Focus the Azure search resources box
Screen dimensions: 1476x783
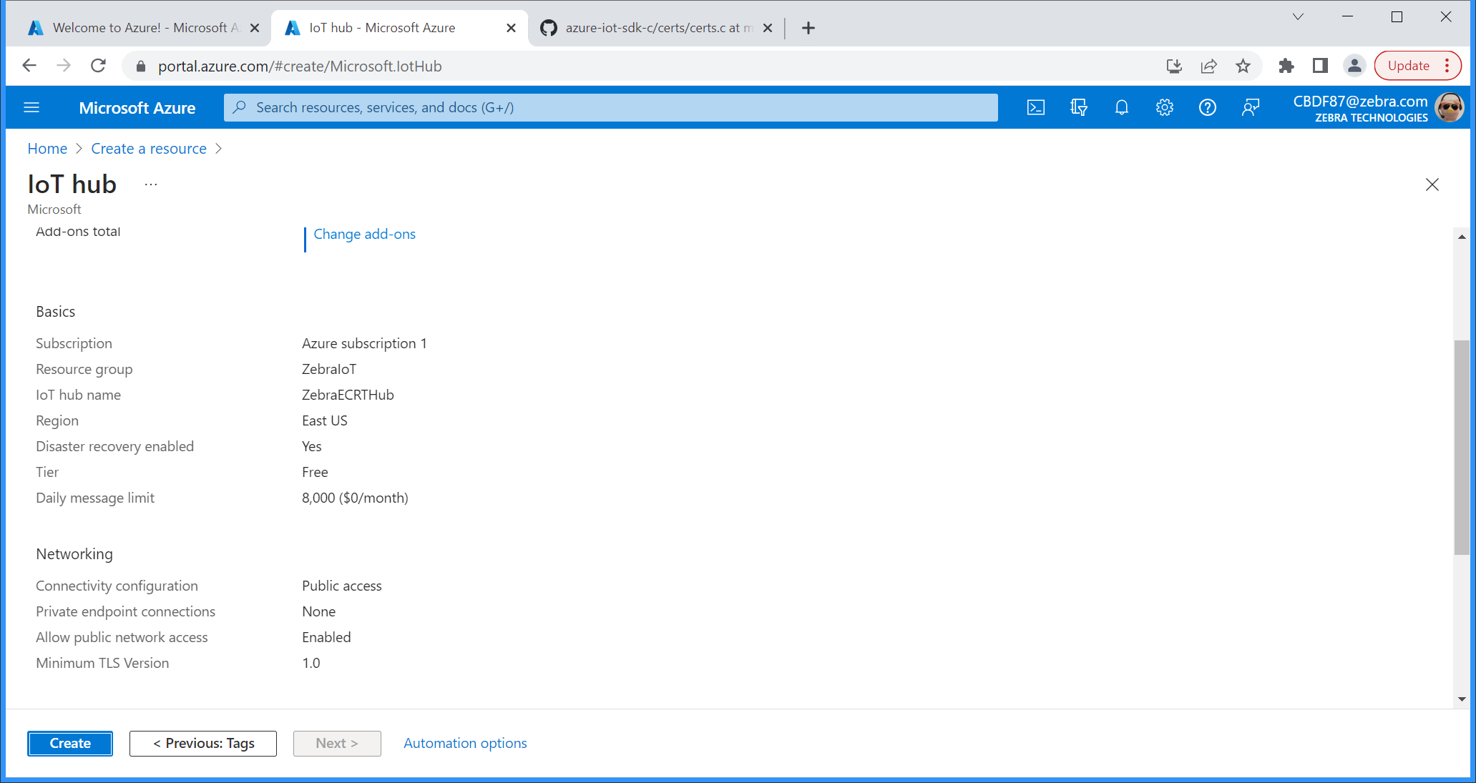[x=610, y=107]
